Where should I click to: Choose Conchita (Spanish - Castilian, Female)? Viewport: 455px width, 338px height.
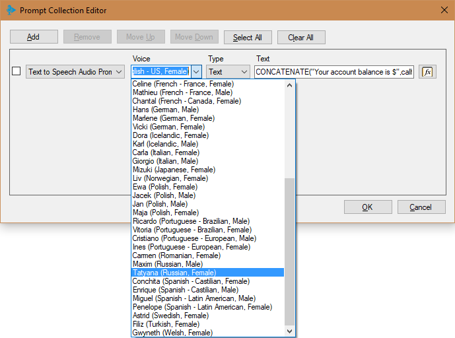(x=208, y=281)
